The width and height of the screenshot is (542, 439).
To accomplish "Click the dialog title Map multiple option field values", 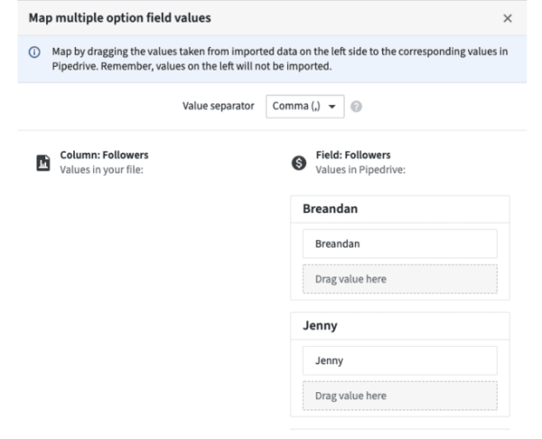I will (119, 18).
